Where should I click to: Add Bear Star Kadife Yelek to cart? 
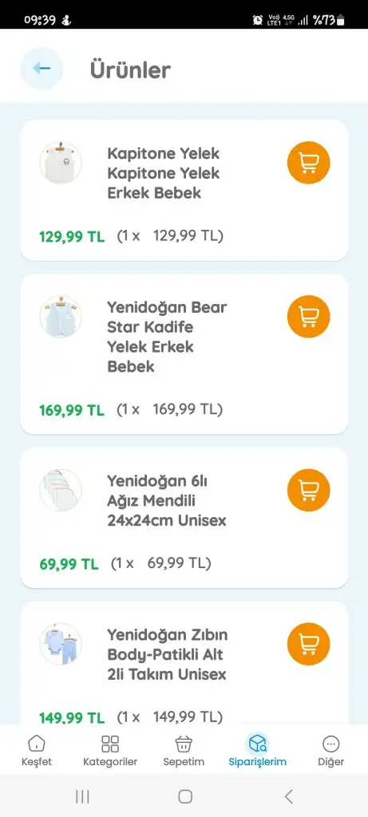[x=309, y=316]
